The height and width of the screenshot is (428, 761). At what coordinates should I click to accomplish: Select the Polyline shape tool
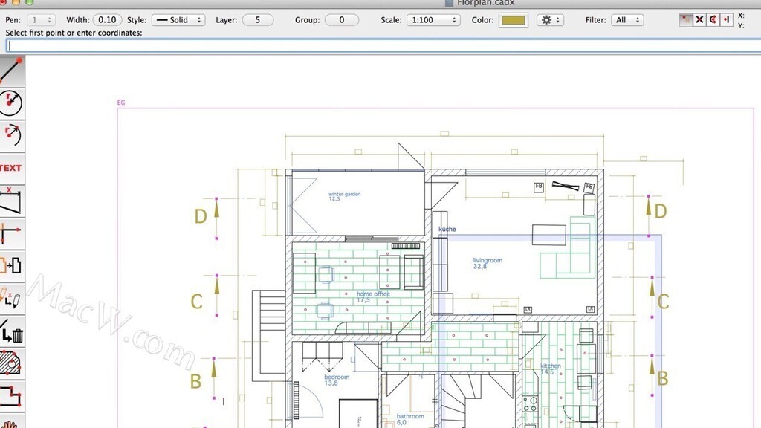[12, 396]
